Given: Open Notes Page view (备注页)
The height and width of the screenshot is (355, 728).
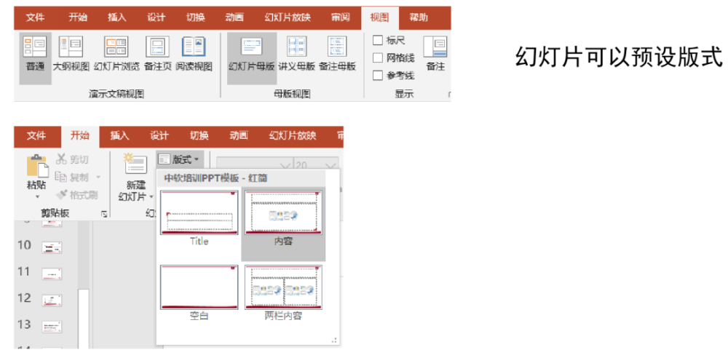Looking at the screenshot, I should click(157, 55).
